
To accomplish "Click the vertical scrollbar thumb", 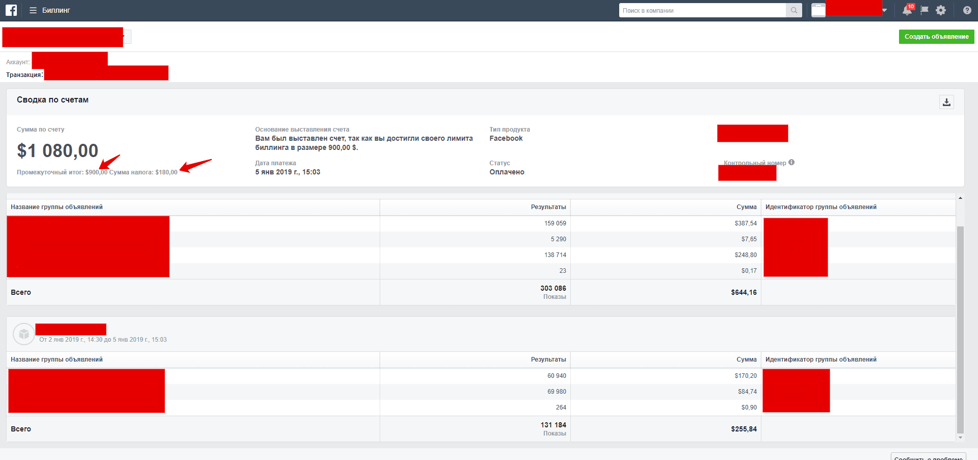I will point(960,329).
